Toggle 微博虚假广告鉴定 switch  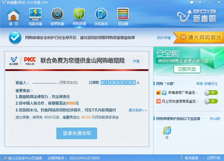point(211,92)
